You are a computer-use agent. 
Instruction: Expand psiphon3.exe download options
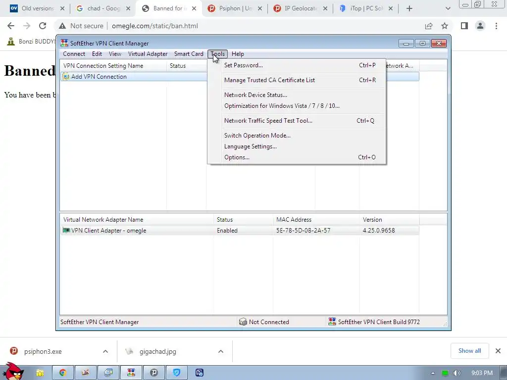105,351
